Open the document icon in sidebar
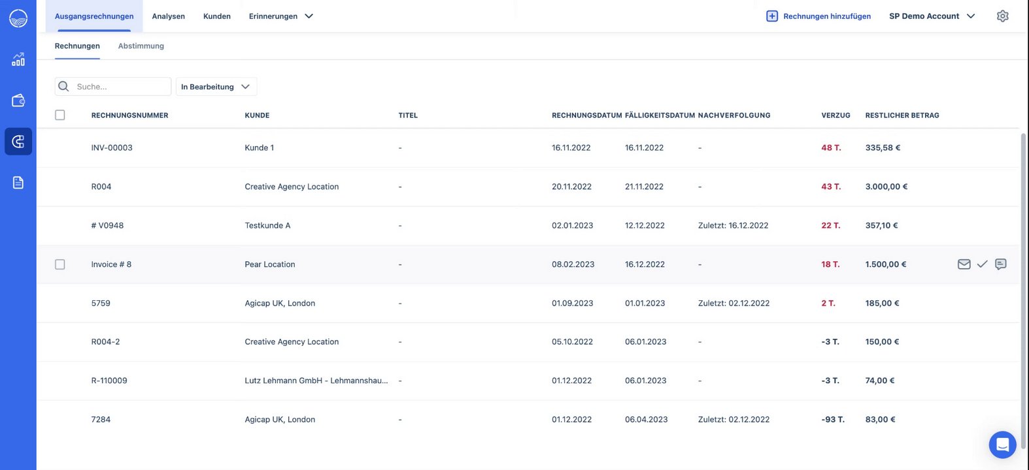Viewport: 1029px width, 470px height. [x=18, y=183]
